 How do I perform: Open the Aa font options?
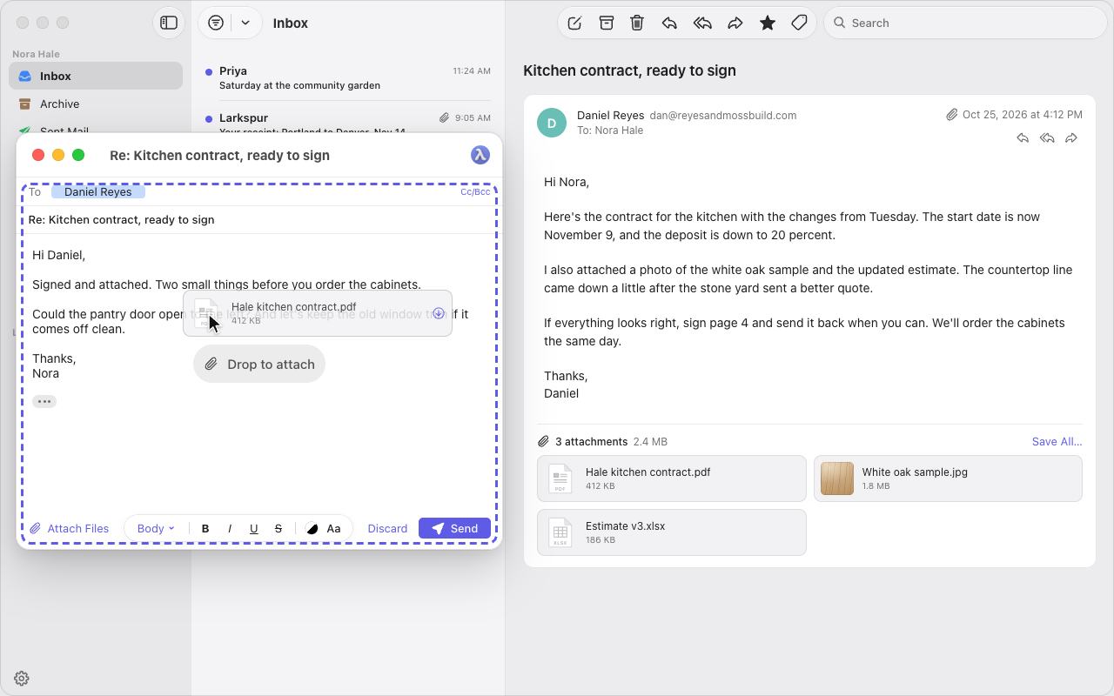coord(333,528)
